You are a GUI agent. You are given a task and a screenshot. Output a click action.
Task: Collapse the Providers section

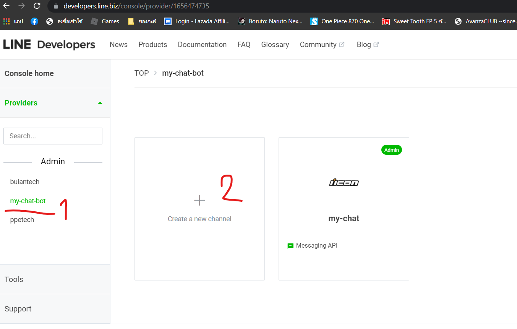point(100,102)
